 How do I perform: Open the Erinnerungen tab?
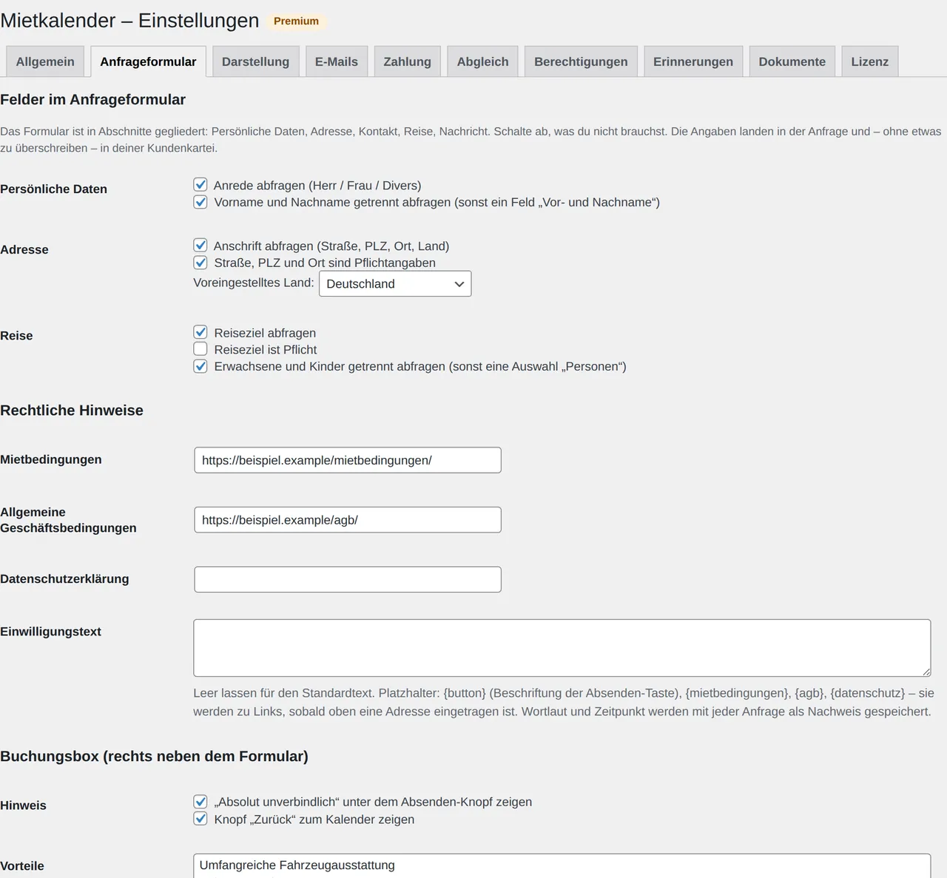(693, 61)
